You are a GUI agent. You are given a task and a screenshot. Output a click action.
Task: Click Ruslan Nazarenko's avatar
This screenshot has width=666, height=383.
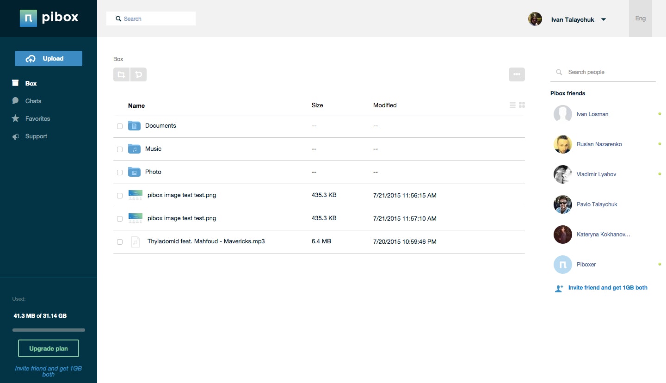pos(563,144)
